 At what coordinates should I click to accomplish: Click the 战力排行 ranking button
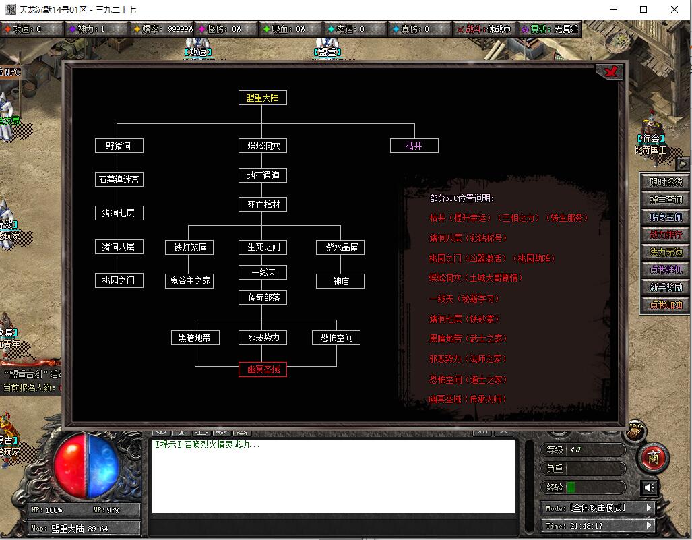pyautogui.click(x=665, y=235)
